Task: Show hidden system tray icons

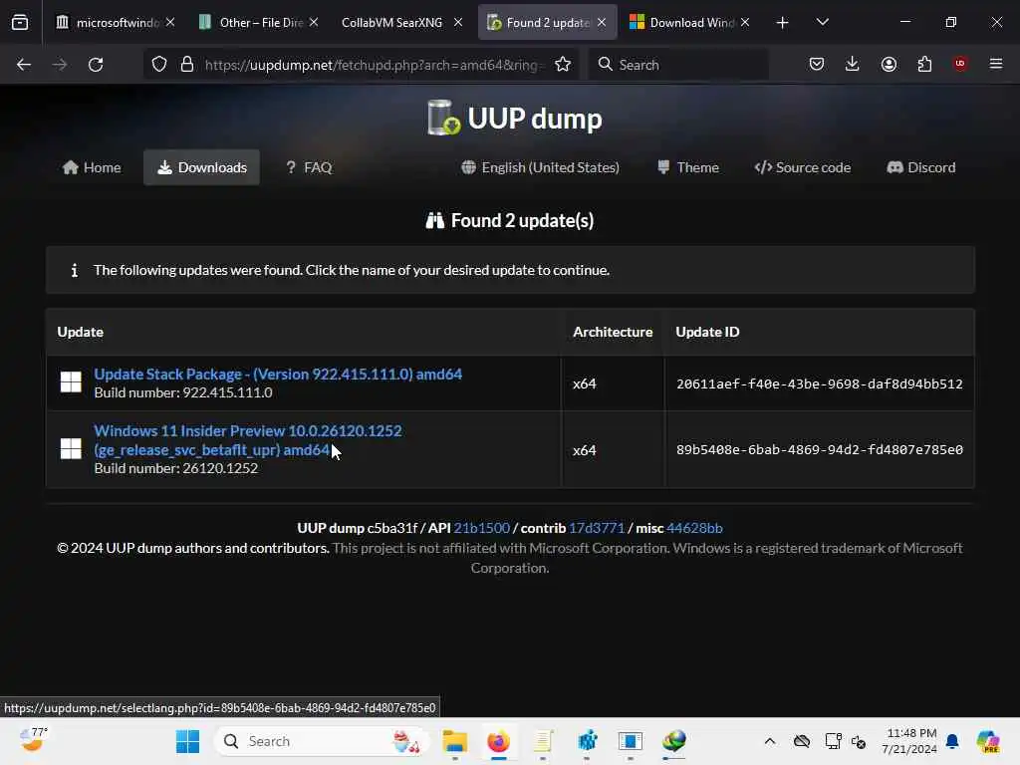Action: coord(770,741)
